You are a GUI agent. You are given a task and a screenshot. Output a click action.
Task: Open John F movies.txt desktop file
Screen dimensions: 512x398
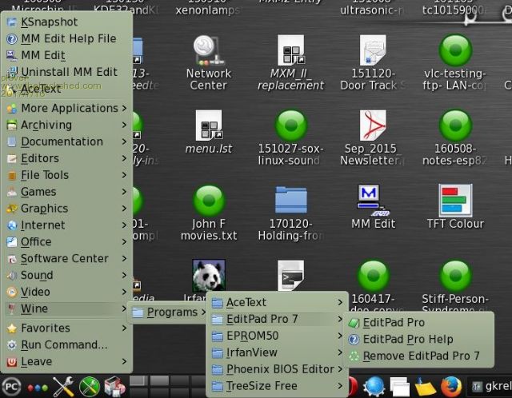tap(209, 201)
